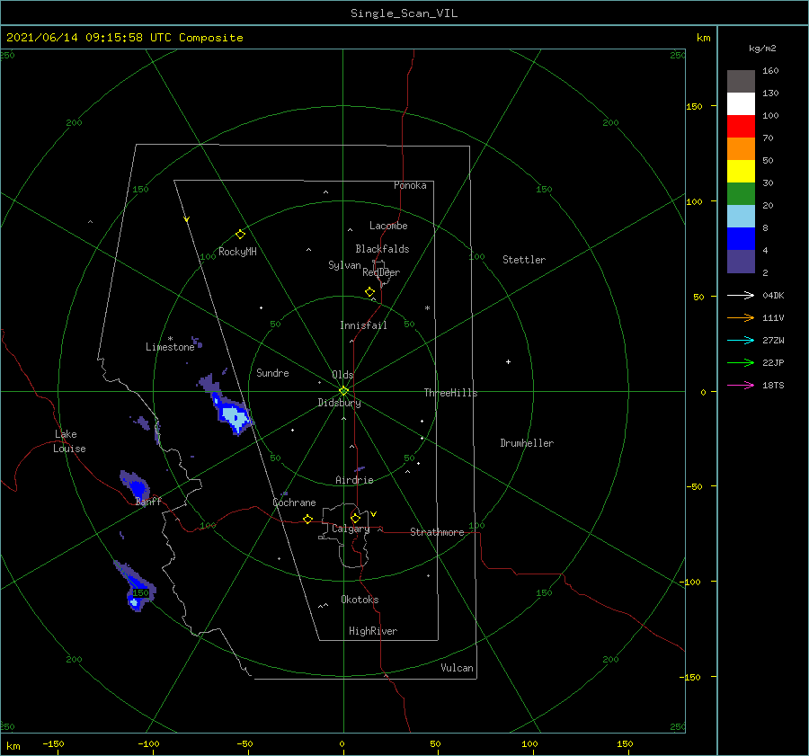Viewport: 809px width, 756px height.
Task: Click the cyan 27ZW arrow in legend
Action: tap(741, 340)
